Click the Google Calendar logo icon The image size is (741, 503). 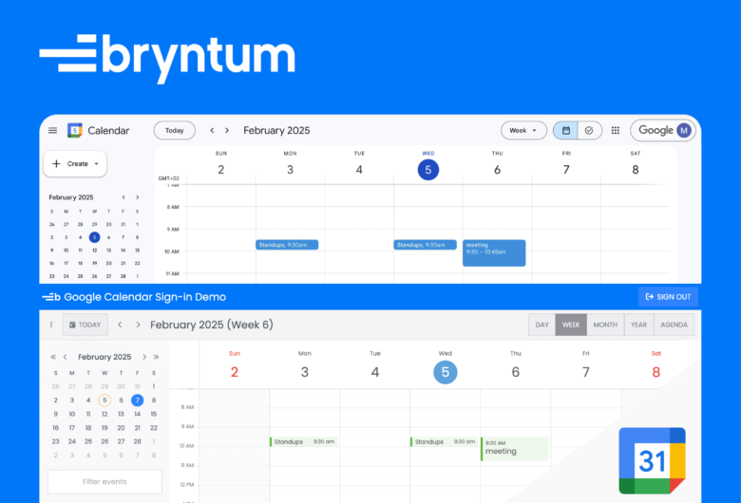coord(75,130)
